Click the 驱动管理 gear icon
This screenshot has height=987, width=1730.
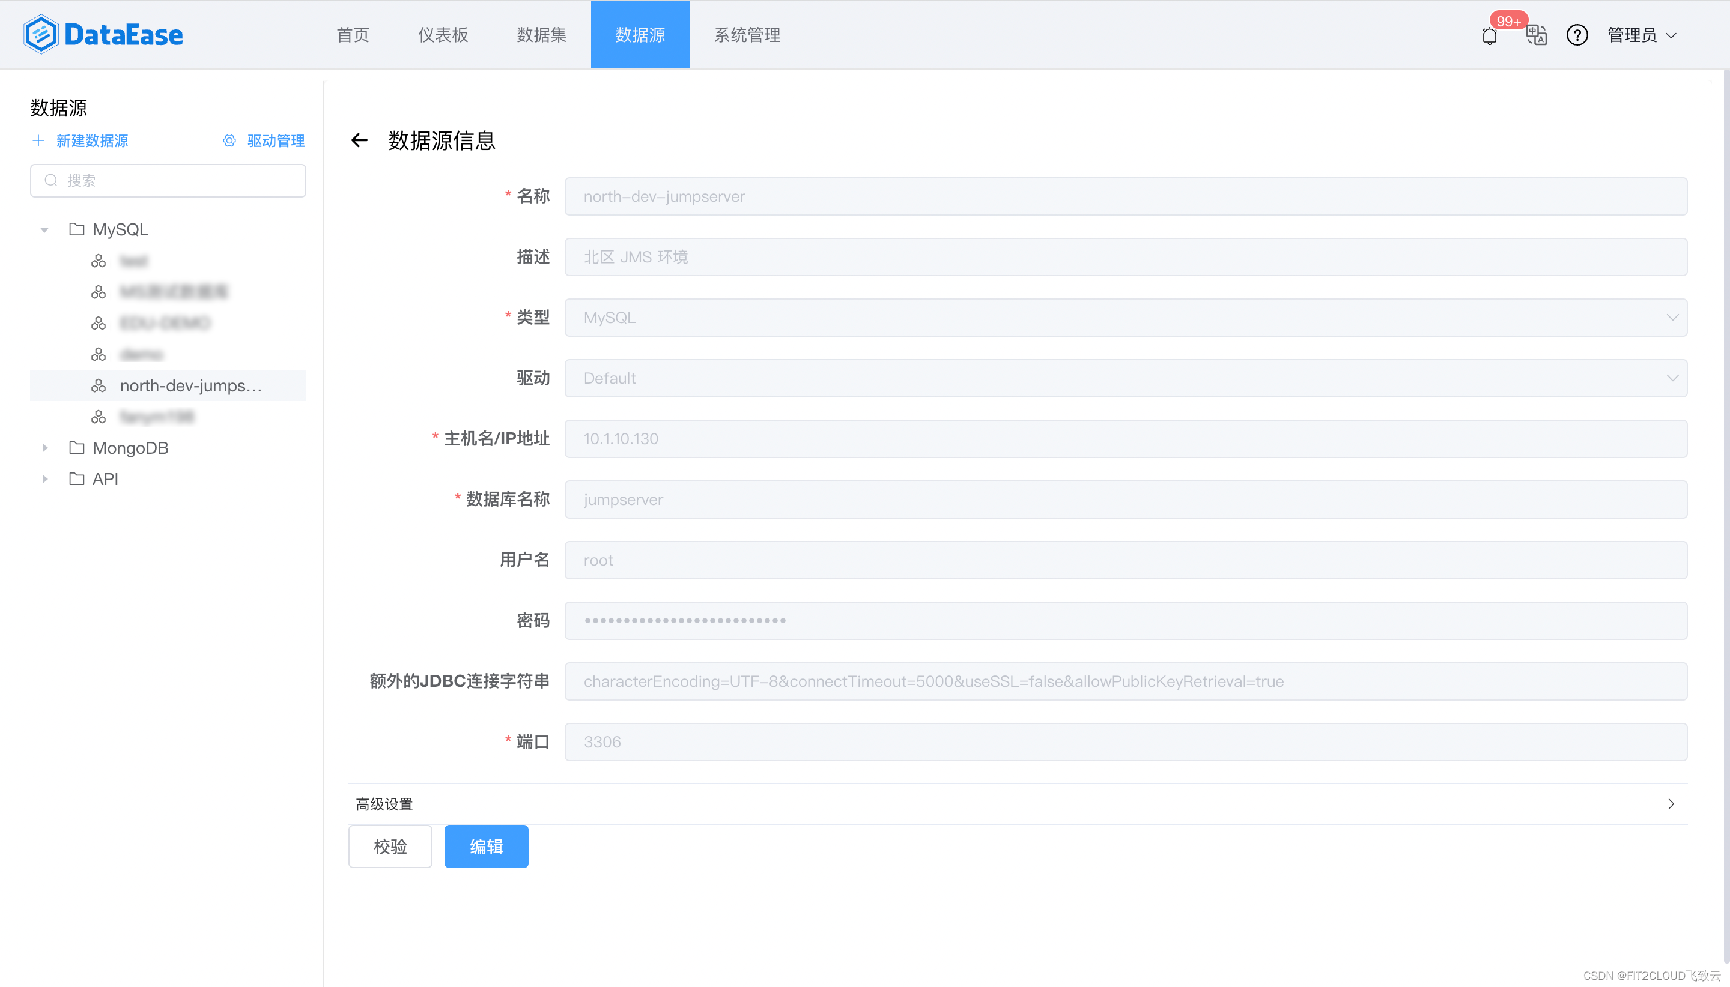tap(229, 140)
